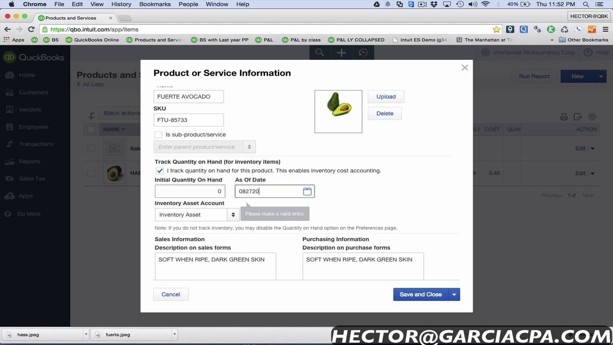Expand the dropdown arrow beside New
This screenshot has width=613, height=345.
[x=601, y=76]
